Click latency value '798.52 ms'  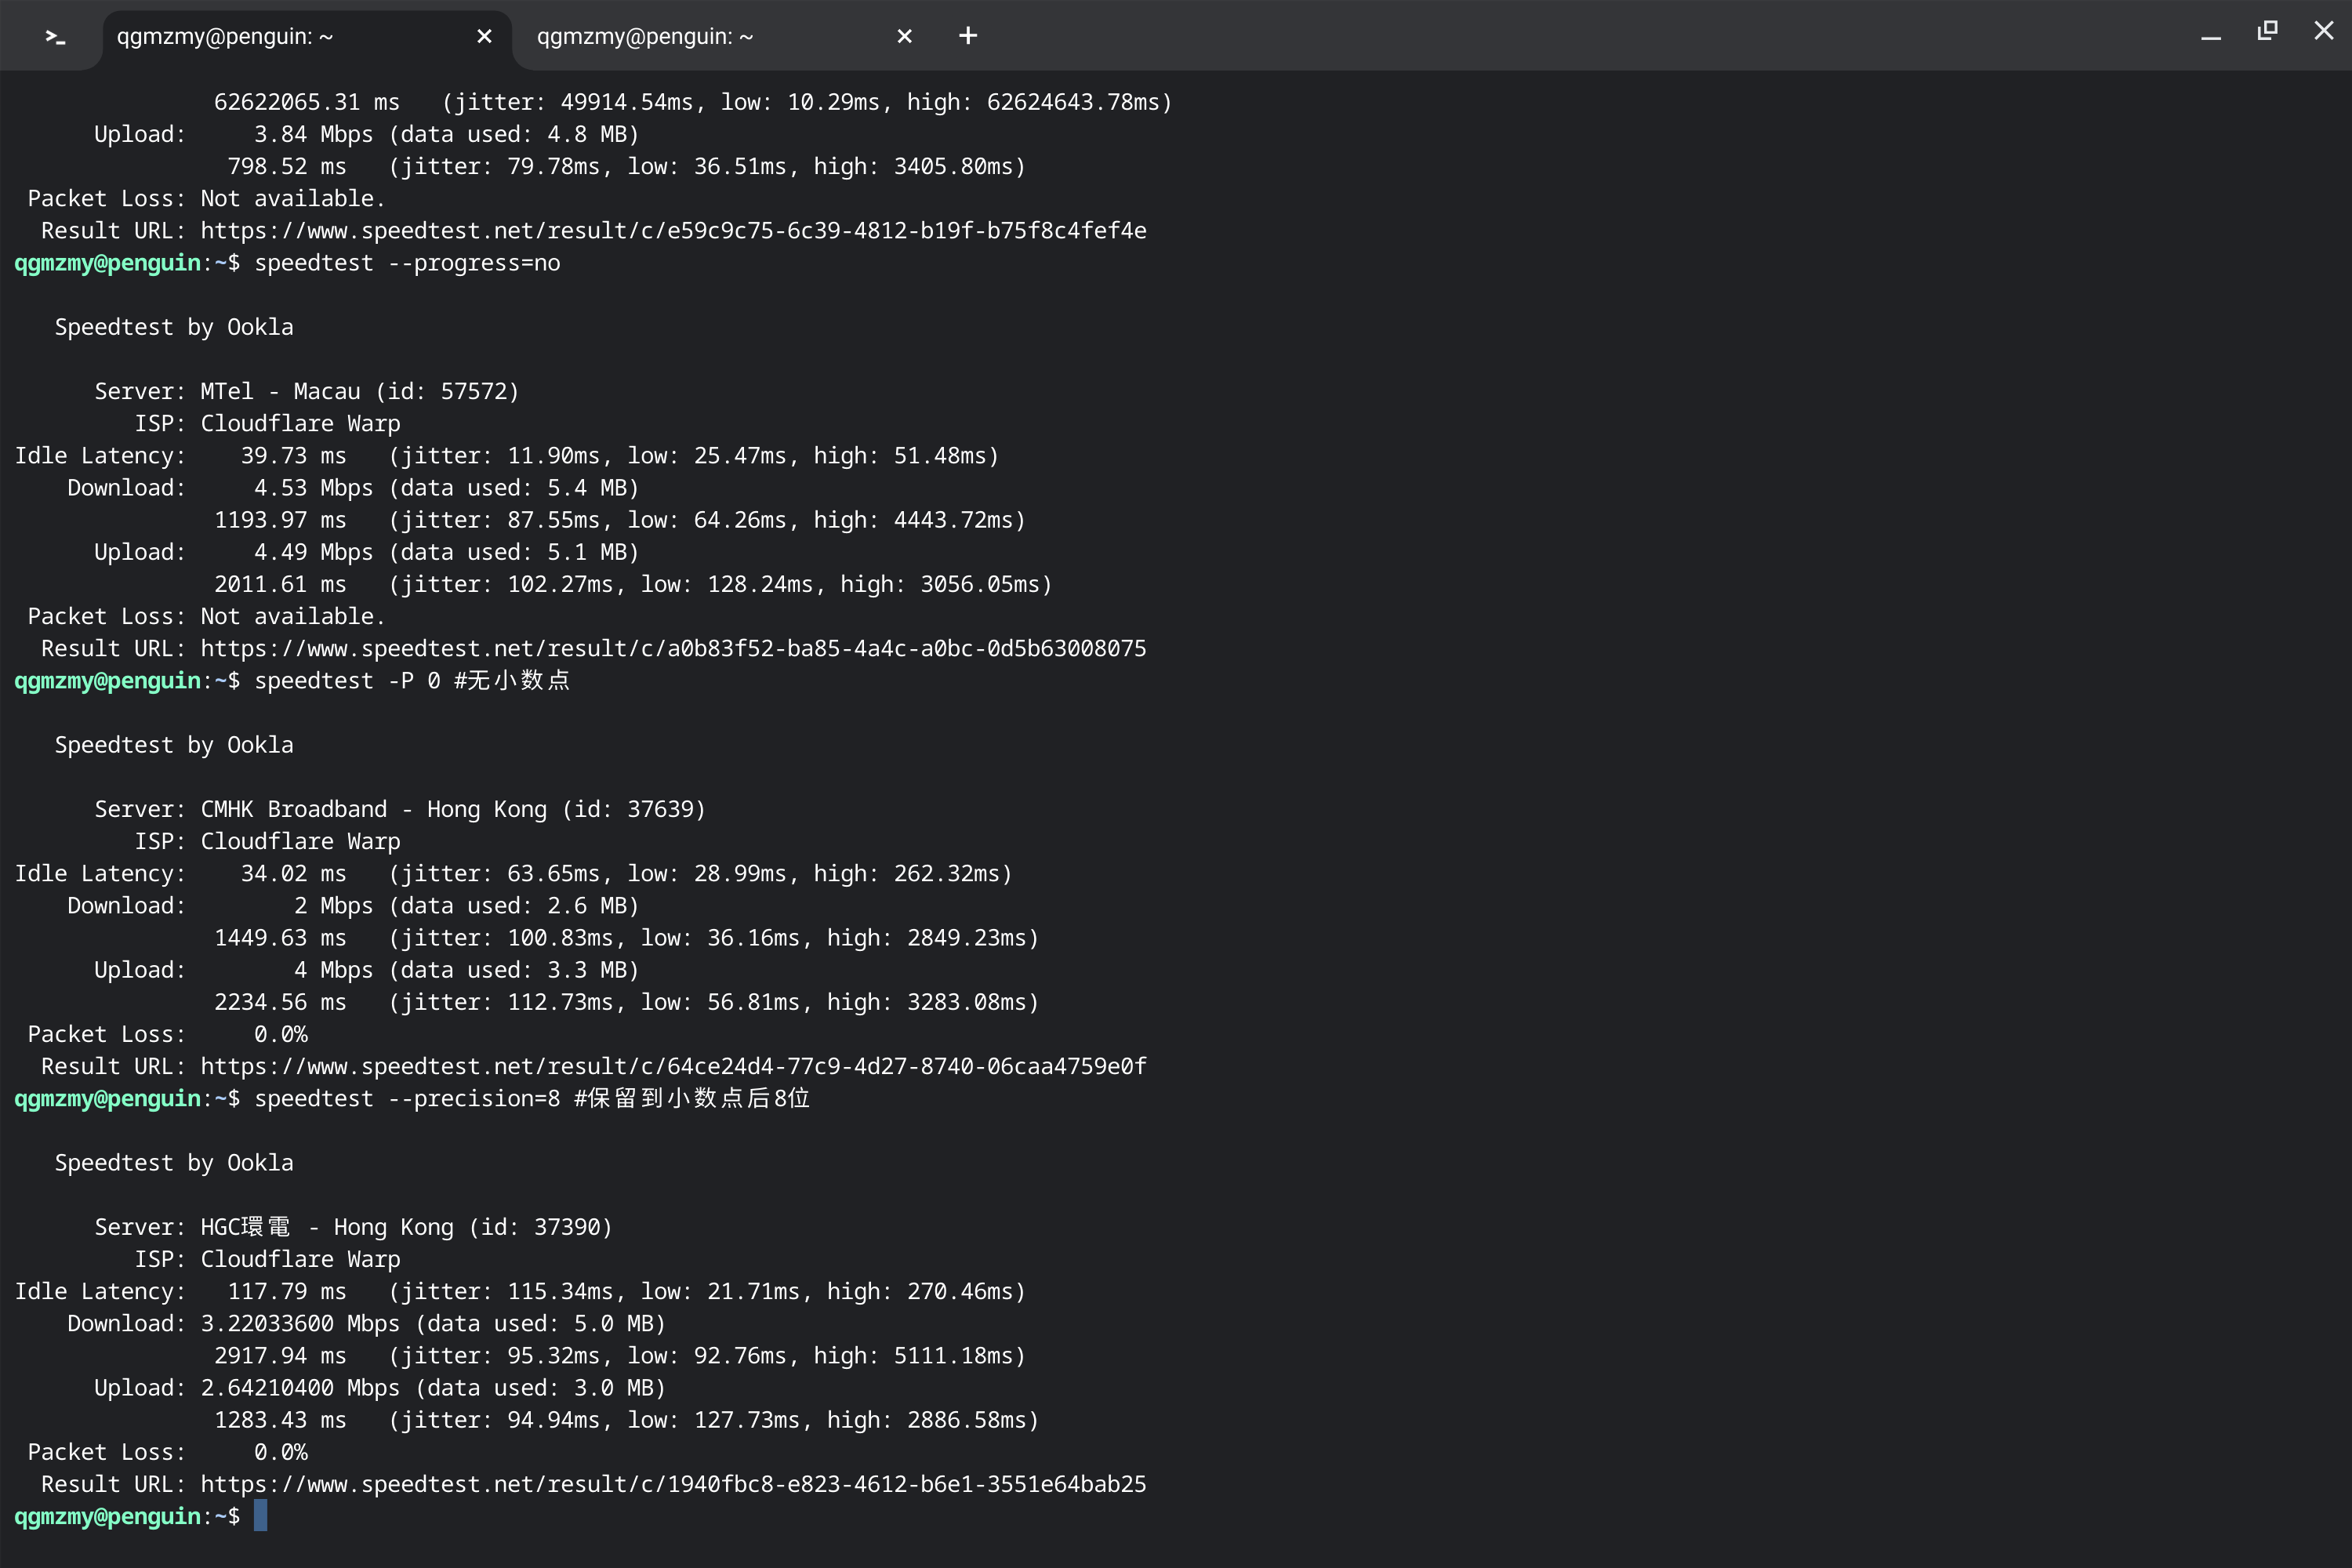coord(287,167)
